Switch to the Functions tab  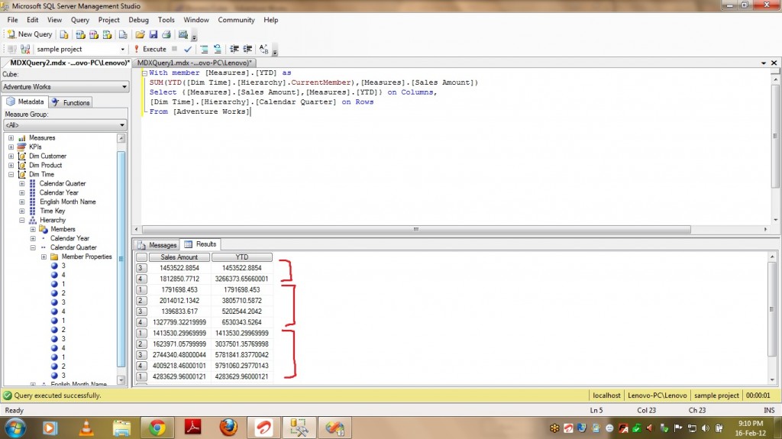tap(71, 102)
